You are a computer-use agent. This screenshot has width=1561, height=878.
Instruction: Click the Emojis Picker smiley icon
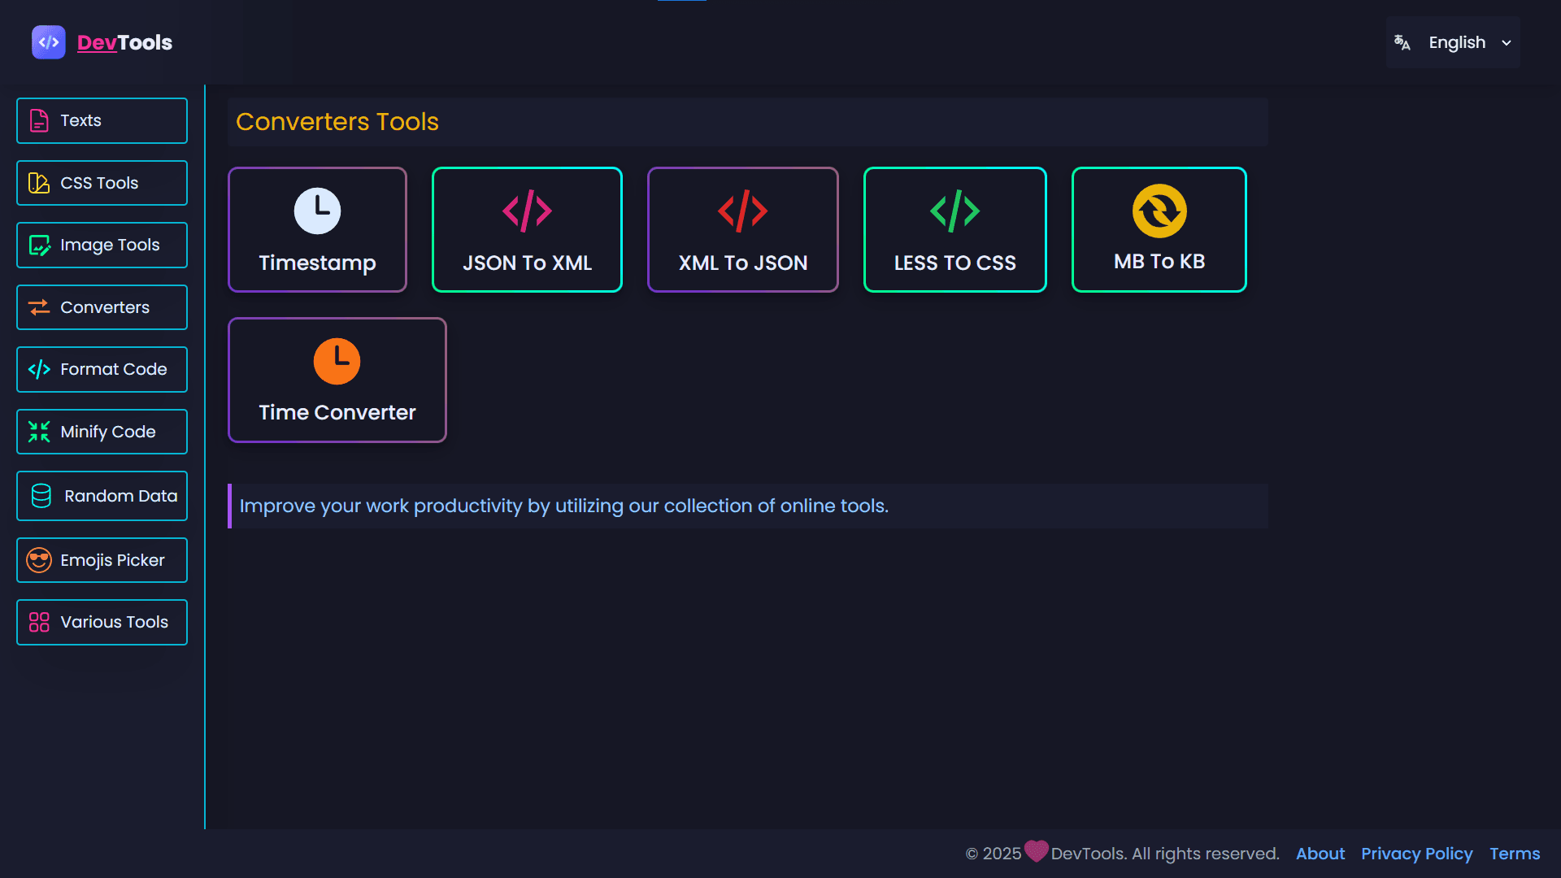click(x=39, y=560)
